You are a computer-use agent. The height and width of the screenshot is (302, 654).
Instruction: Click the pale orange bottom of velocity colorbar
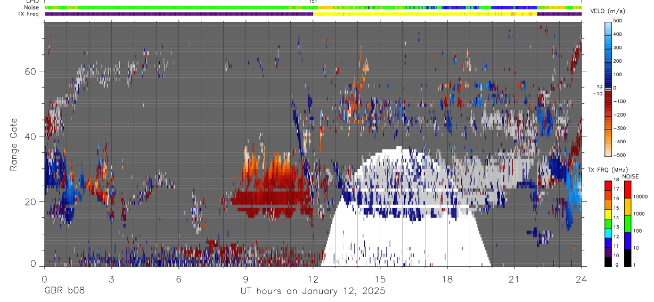click(x=608, y=150)
